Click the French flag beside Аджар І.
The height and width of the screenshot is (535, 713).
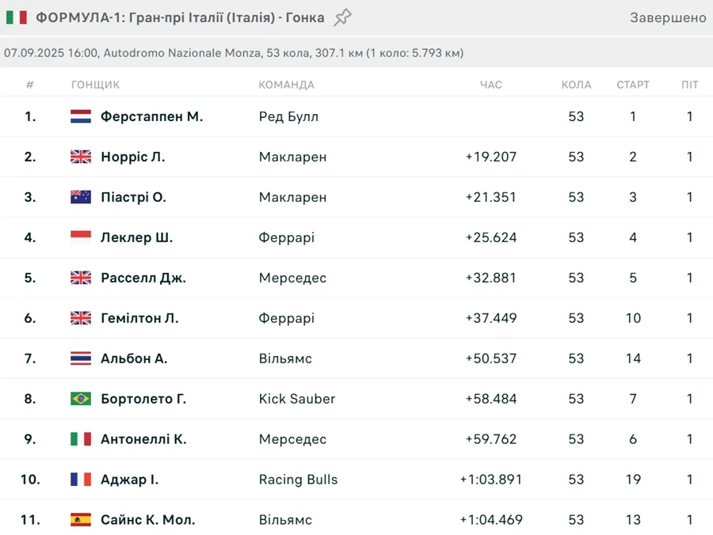coord(81,480)
